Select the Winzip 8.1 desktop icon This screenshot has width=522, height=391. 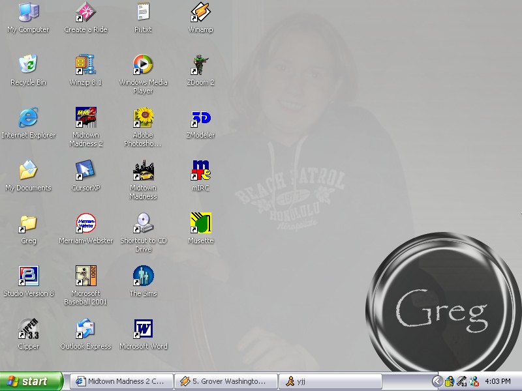coord(86,66)
